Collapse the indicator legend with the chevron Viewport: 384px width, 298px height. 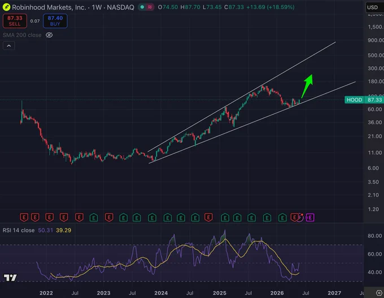pos(9,46)
